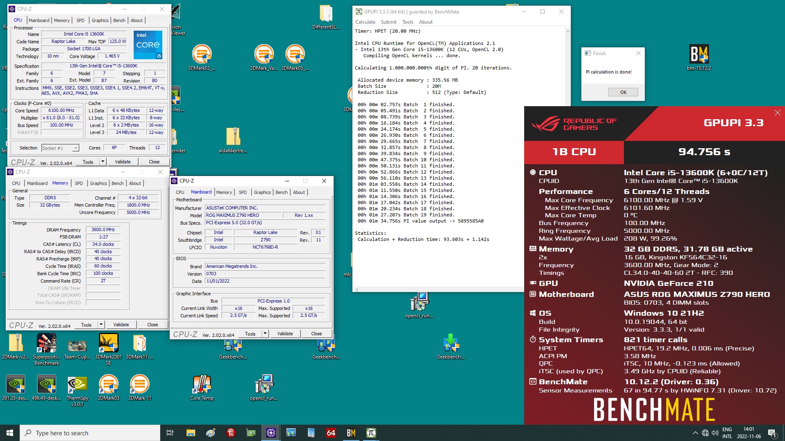The height and width of the screenshot is (441, 785).
Task: Click Validate in top CPU-Z window
Action: [x=123, y=162]
